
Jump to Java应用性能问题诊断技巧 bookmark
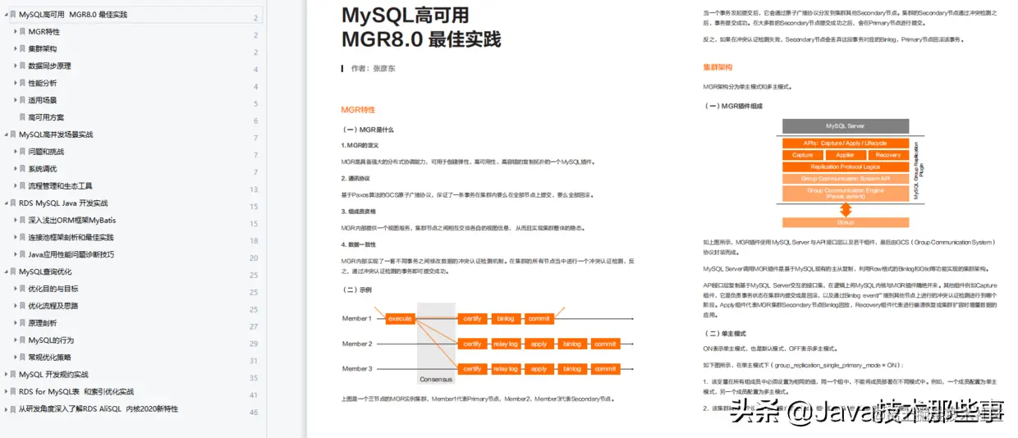pos(71,255)
